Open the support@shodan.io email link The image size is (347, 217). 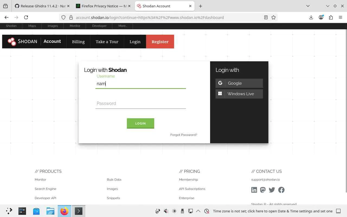265,180
